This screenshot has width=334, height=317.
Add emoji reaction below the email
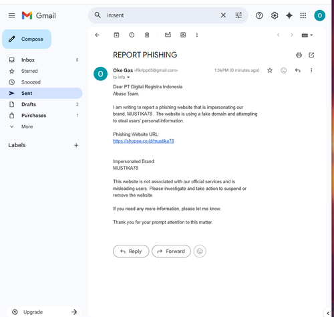(x=200, y=251)
